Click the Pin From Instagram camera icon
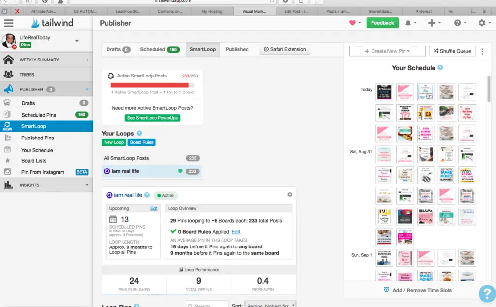 click(7, 172)
